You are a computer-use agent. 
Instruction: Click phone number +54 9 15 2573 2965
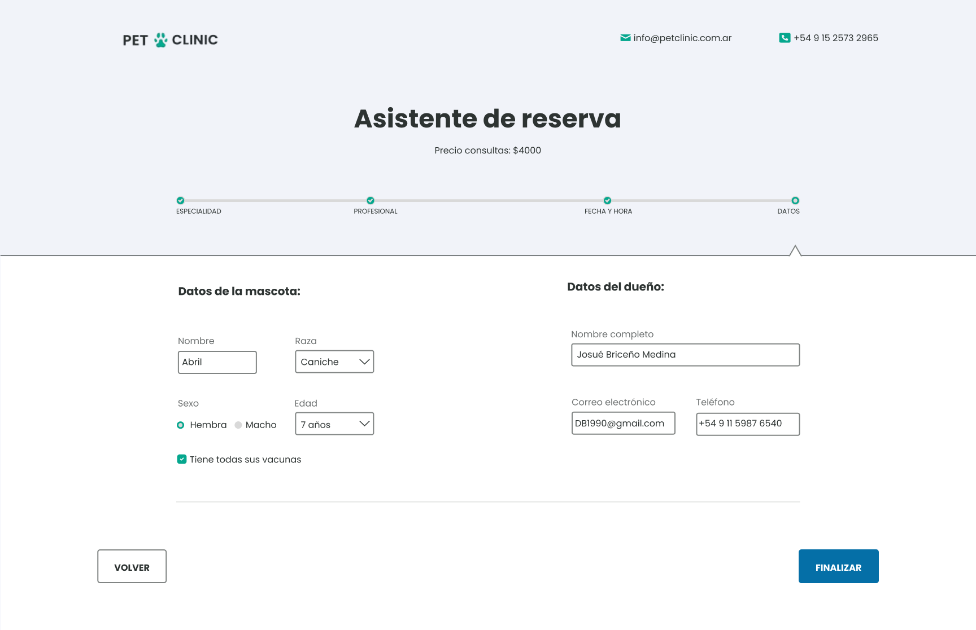click(x=836, y=38)
